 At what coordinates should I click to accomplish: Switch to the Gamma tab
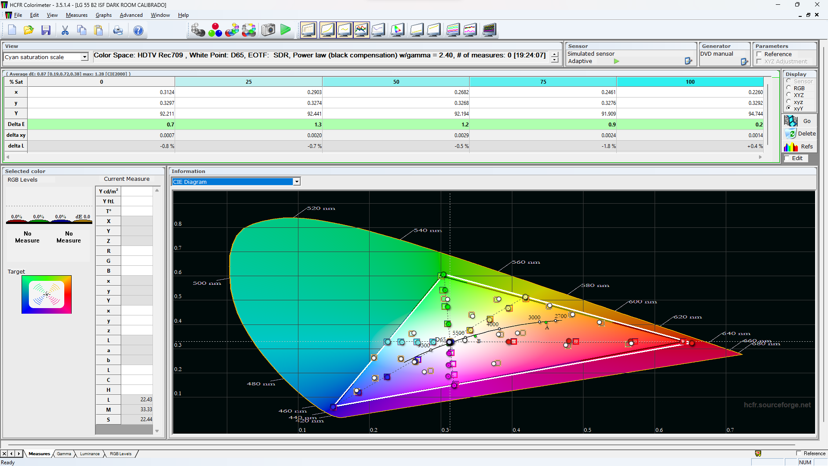(x=64, y=453)
